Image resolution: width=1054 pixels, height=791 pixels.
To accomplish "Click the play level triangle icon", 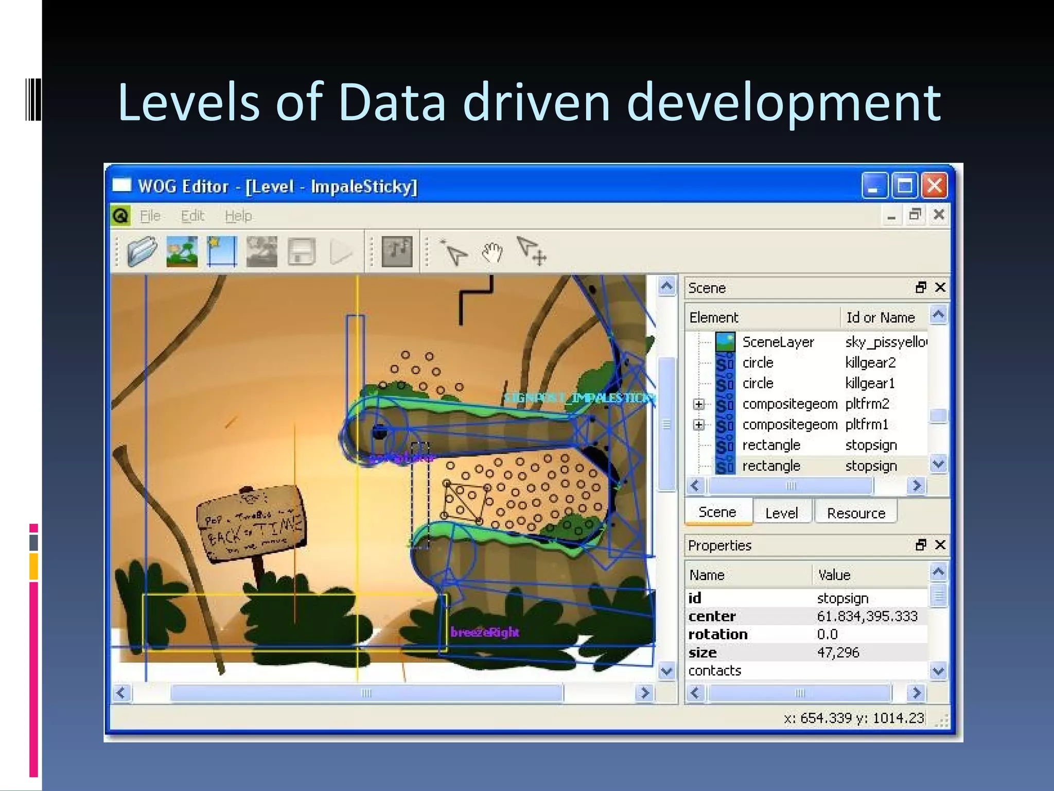I will click(341, 252).
